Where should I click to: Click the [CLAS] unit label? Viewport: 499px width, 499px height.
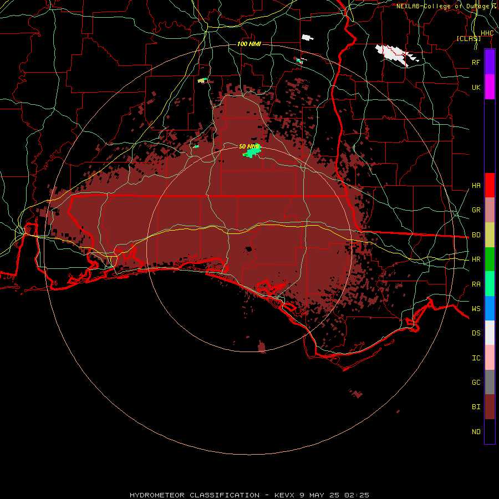click(x=469, y=39)
